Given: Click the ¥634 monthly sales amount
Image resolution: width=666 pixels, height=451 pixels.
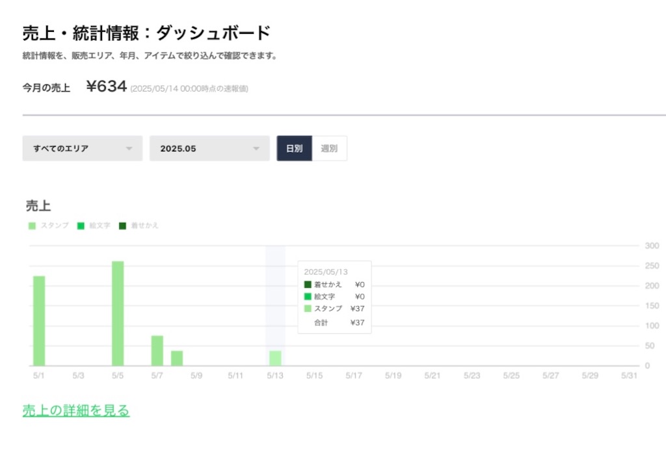Looking at the screenshot, I should (107, 86).
